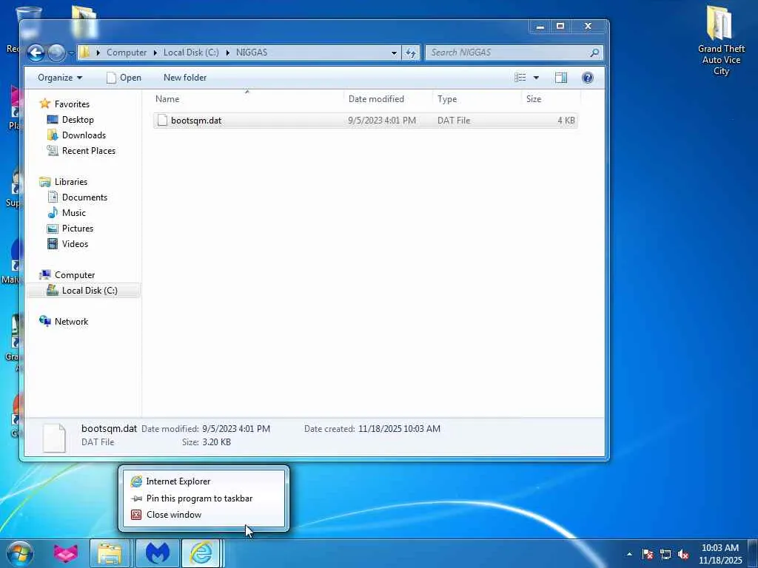The image size is (758, 568).
Task: Open the Action Center flag icon
Action: [x=648, y=554]
